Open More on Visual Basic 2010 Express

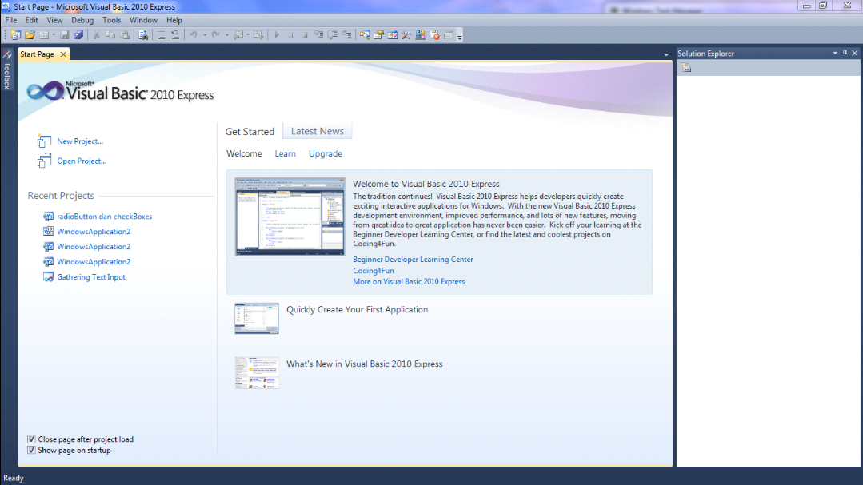click(x=409, y=281)
